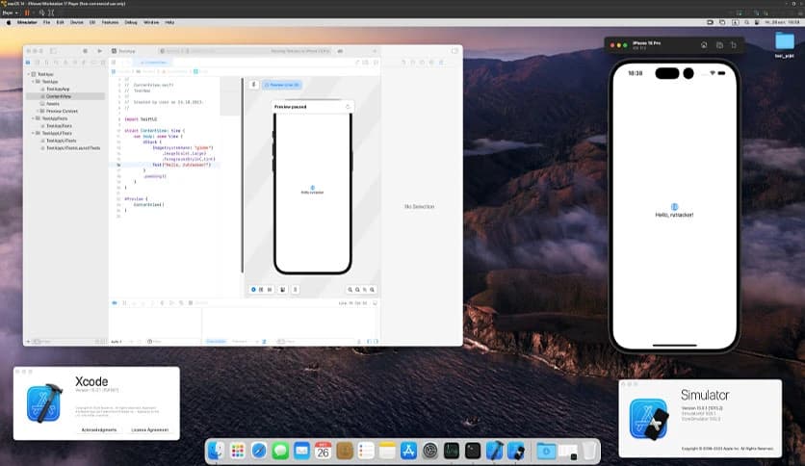This screenshot has width=805, height=466.
Task: Click License Agreement in About Xcode window
Action: pyautogui.click(x=149, y=429)
